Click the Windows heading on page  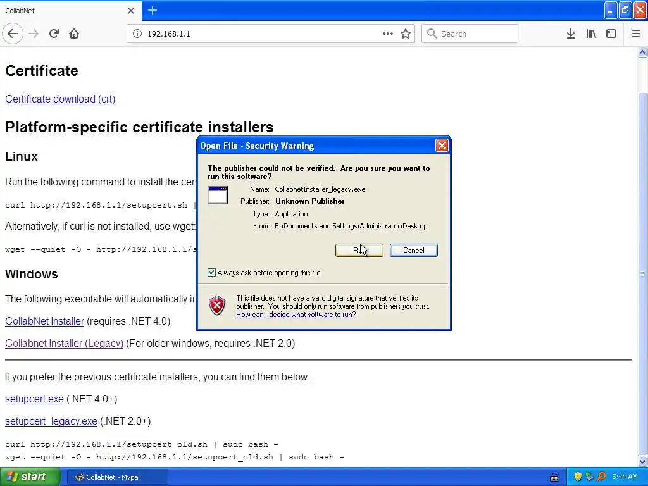tap(32, 274)
